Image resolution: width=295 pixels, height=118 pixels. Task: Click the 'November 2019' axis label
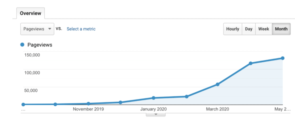click(x=88, y=109)
